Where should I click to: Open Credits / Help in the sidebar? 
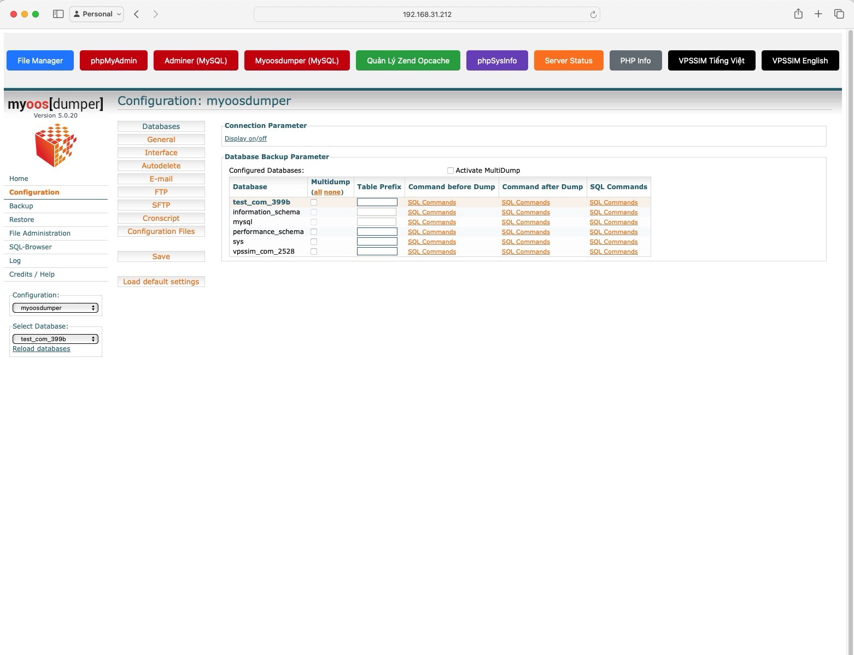(32, 274)
